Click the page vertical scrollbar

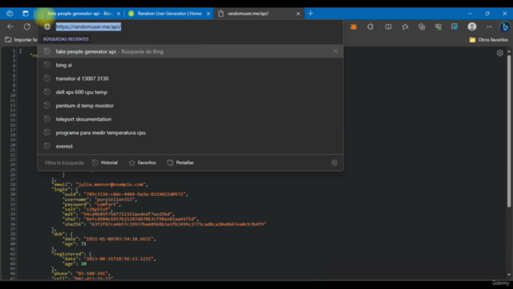pos(509,131)
